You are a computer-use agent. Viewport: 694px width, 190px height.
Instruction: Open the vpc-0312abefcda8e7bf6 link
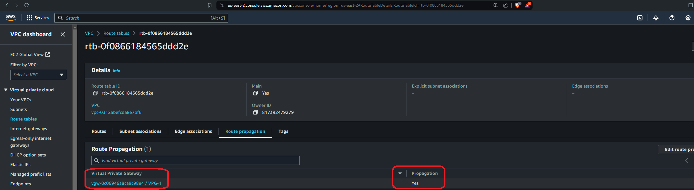(x=116, y=112)
